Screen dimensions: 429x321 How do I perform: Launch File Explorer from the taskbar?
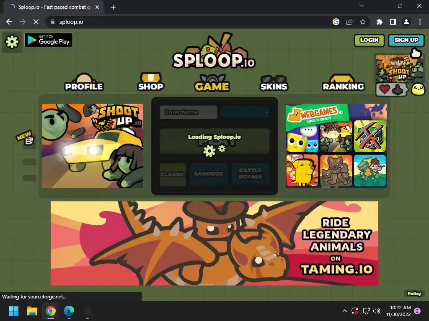tap(32, 311)
